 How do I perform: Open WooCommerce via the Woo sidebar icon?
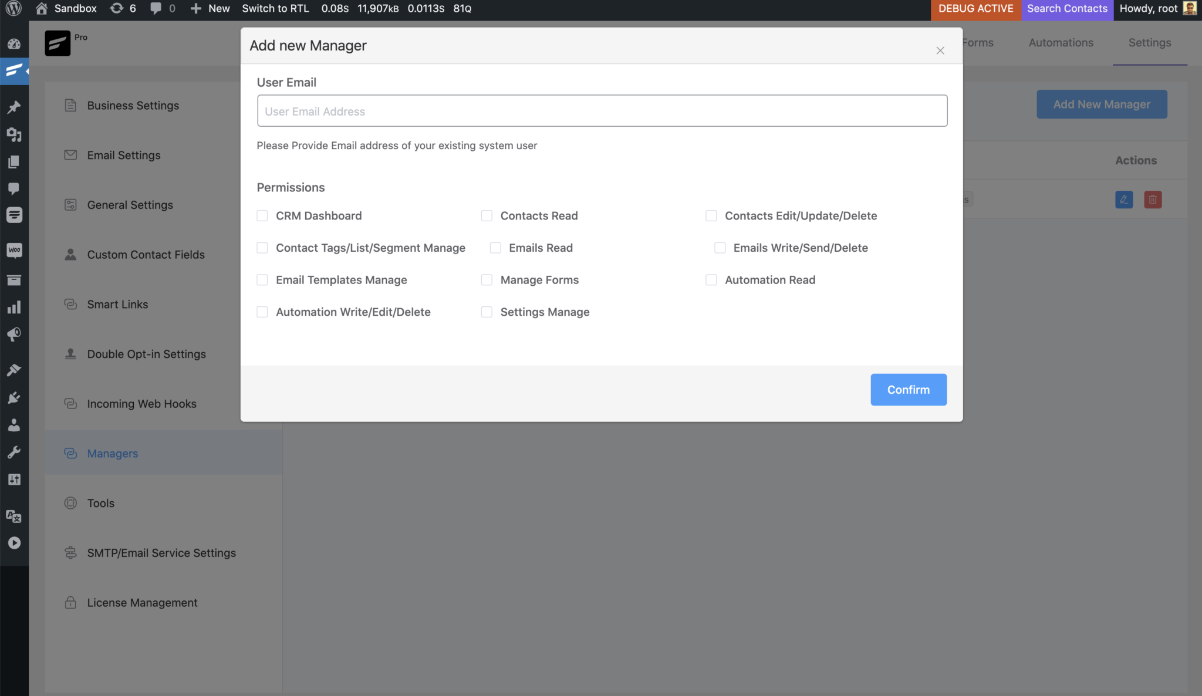point(15,251)
